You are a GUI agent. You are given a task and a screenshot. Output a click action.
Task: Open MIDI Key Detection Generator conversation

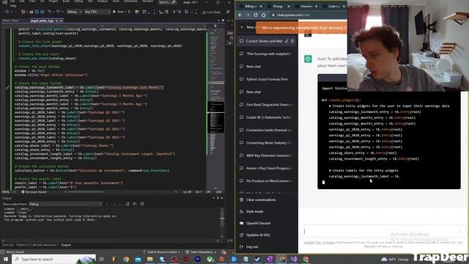point(267,155)
